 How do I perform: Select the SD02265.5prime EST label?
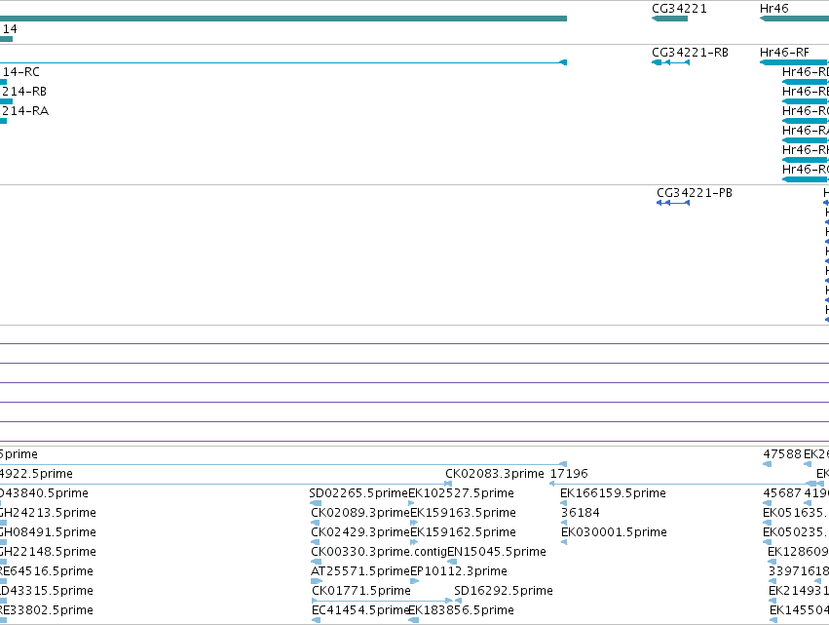point(358,493)
